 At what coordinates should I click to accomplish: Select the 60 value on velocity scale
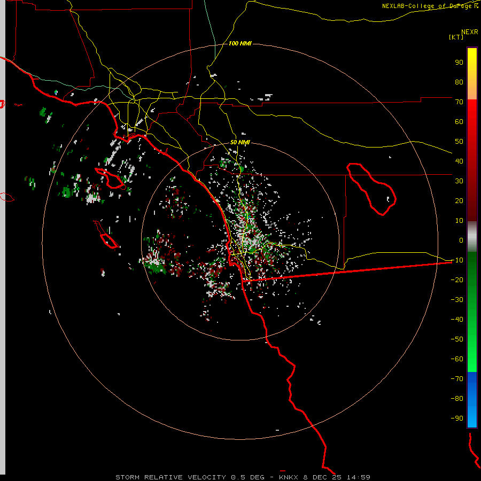(x=459, y=121)
